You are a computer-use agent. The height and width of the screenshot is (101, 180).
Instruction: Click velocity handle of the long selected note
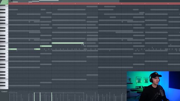coord(52,93)
